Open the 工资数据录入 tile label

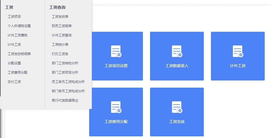click(x=177, y=66)
